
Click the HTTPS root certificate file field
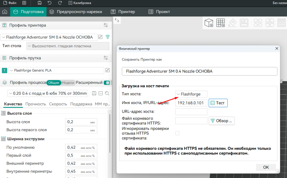coord(191,121)
